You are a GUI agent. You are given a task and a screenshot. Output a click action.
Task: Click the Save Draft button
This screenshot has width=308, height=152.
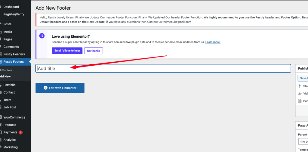point(303,78)
